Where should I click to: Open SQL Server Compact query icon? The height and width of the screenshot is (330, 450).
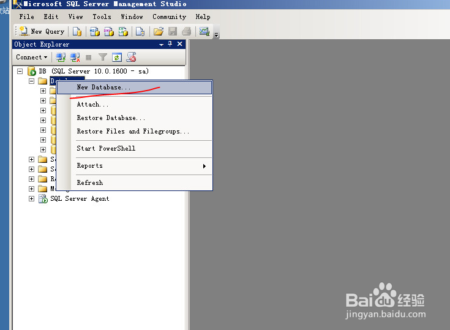pos(140,31)
